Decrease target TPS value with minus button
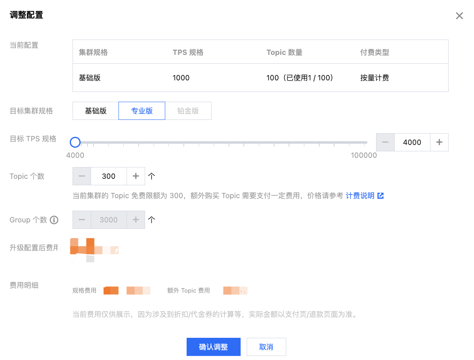This screenshot has height=360, width=474. 385,142
